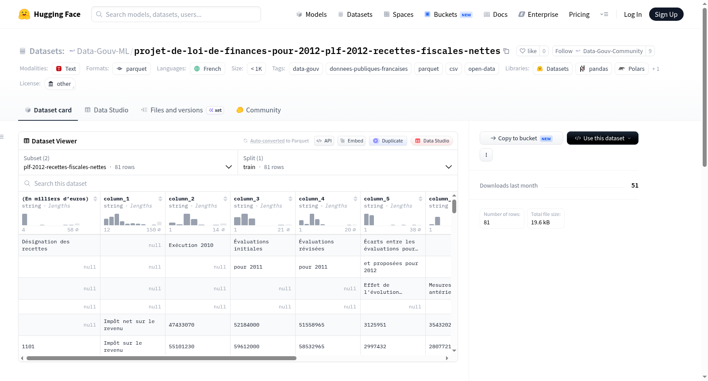
Task: Click the Hugging Face logo icon
Action: 24,14
